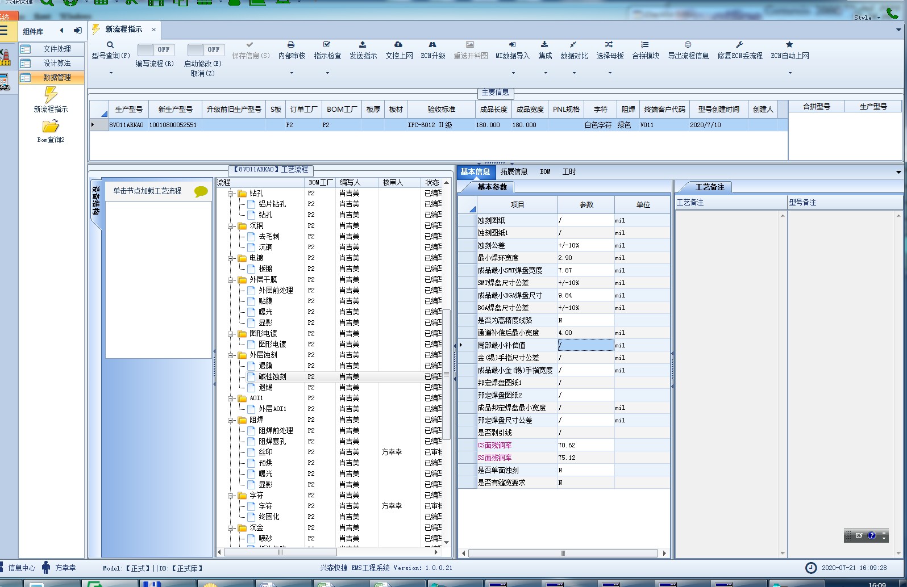
Task: Close the 新流程指示 tab
Action: [x=153, y=30]
